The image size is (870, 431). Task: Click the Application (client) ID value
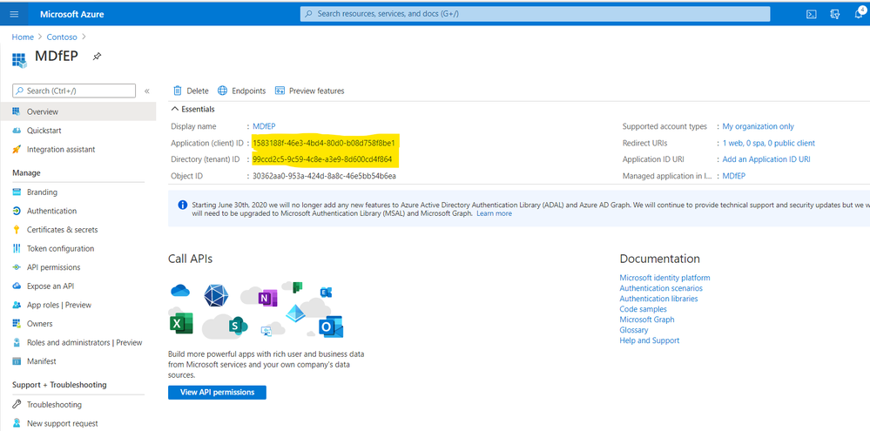(323, 143)
